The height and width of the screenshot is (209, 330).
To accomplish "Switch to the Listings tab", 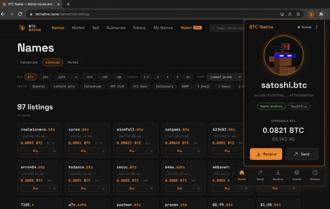I will click(x=52, y=62).
